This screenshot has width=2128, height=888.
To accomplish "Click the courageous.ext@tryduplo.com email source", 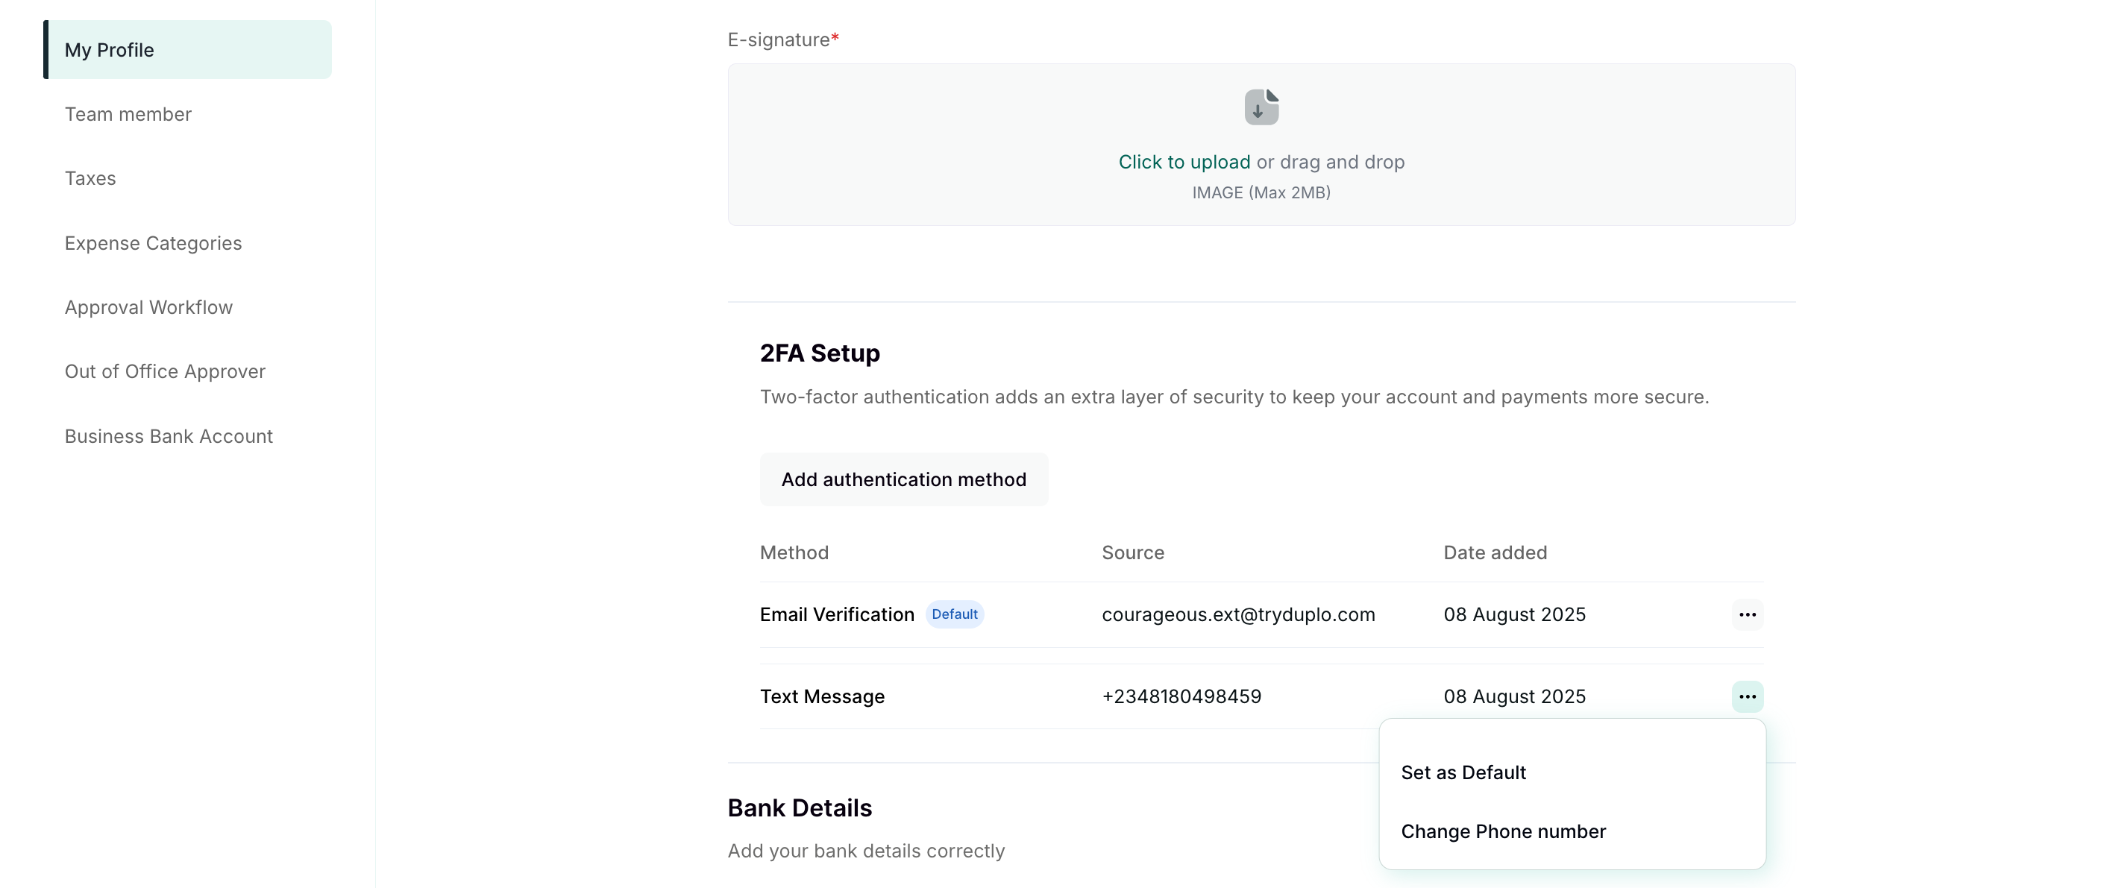I will pos(1237,614).
